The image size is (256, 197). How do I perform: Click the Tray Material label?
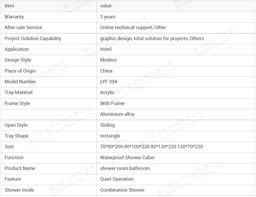point(18,93)
